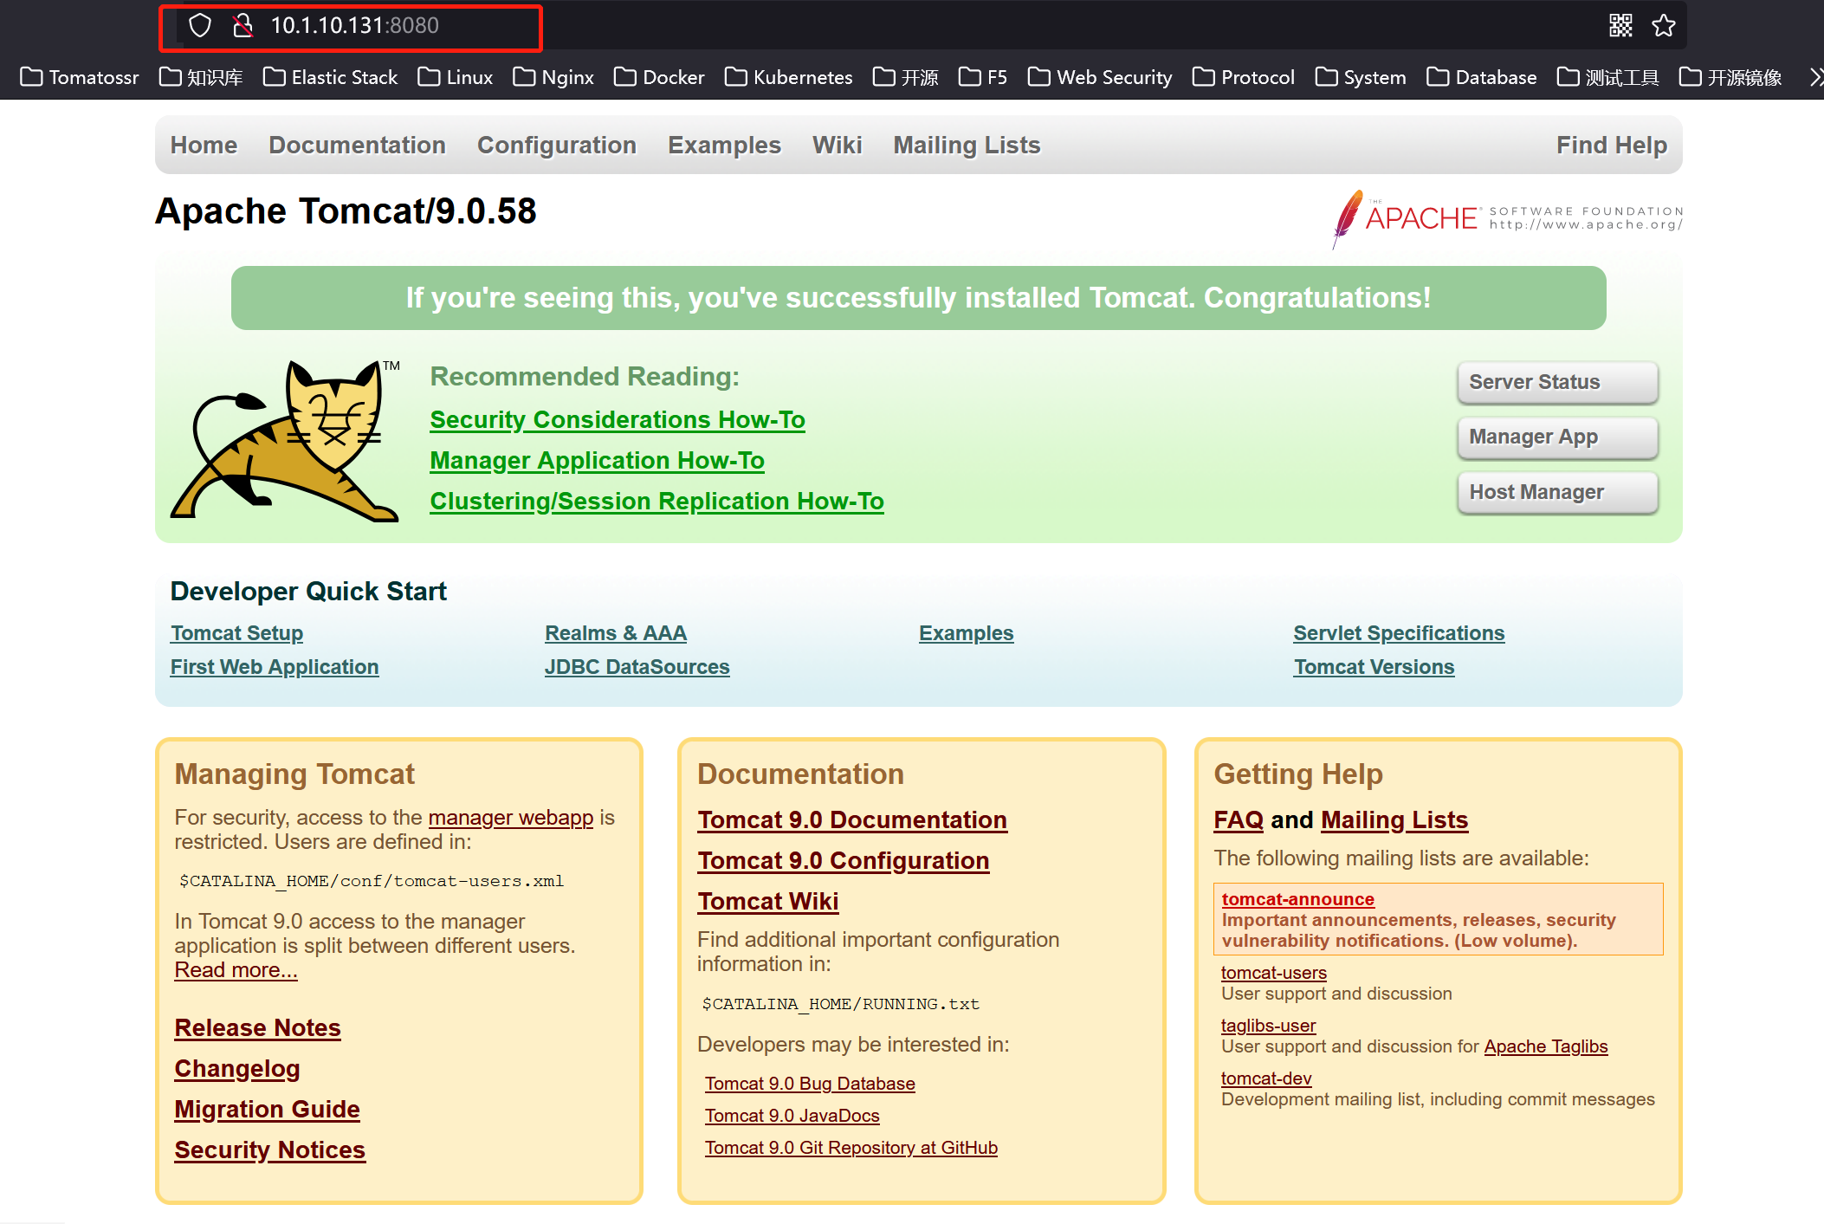
Task: Open the QR code icon in address bar
Action: (x=1620, y=26)
